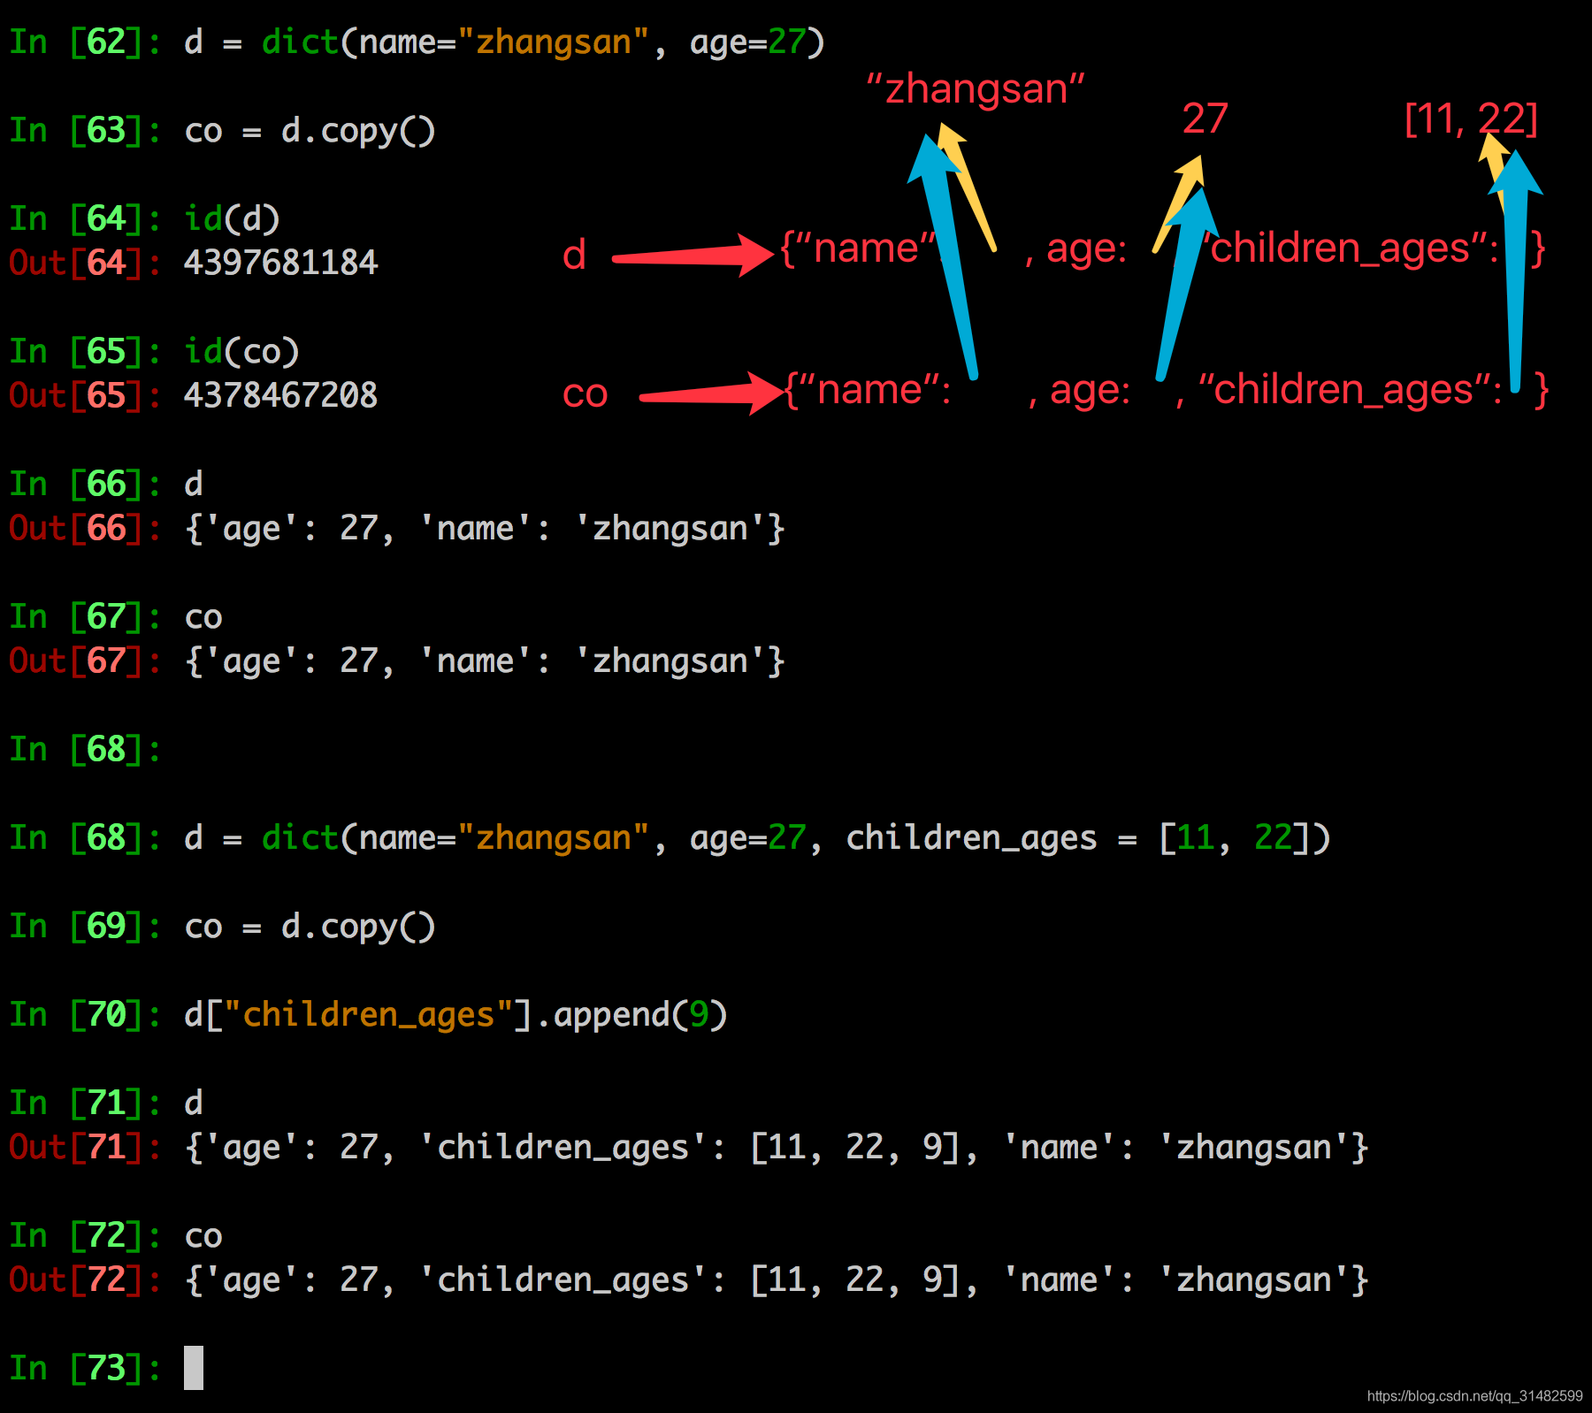1592x1413 pixels.
Task: Click the id value 4397681184 in Out[64]
Action: (280, 263)
